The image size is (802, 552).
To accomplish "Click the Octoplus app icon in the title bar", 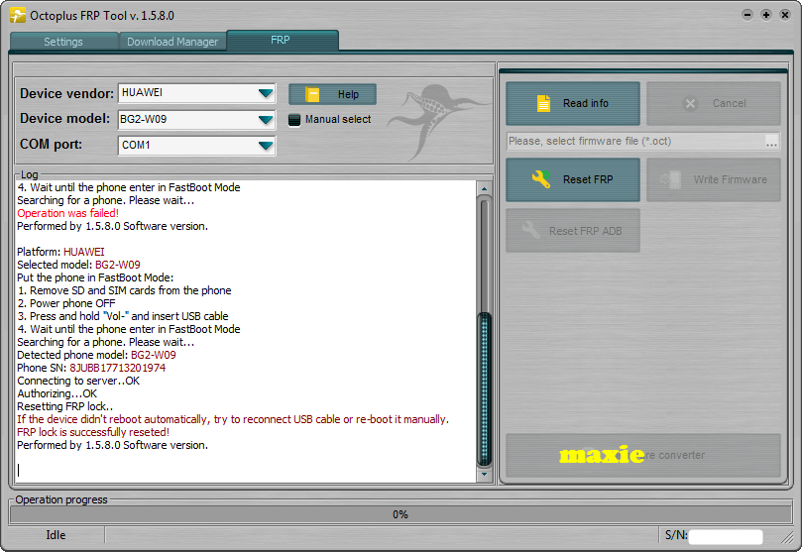I will 18,15.
